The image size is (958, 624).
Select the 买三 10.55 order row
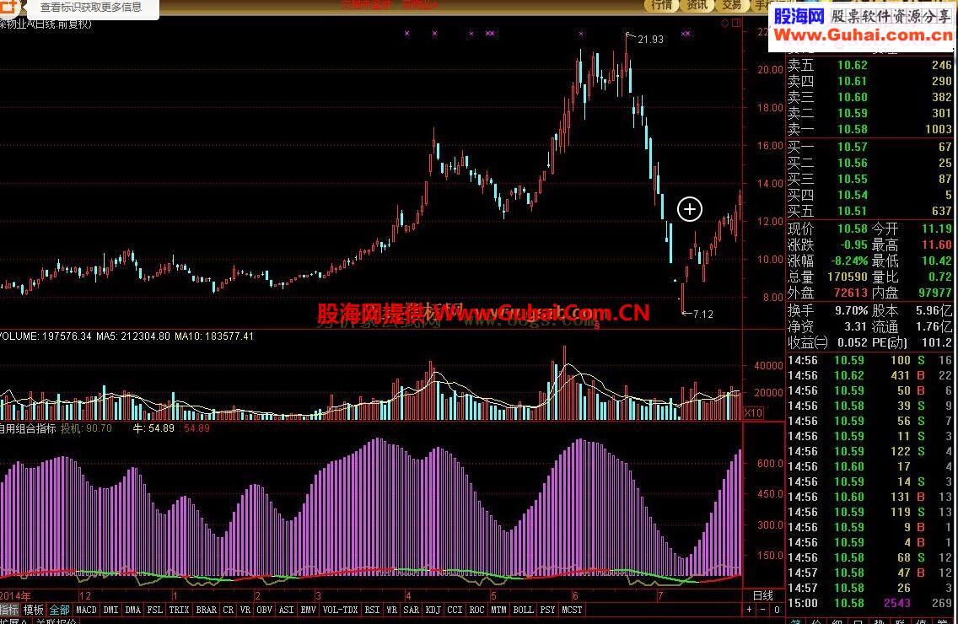(869, 179)
